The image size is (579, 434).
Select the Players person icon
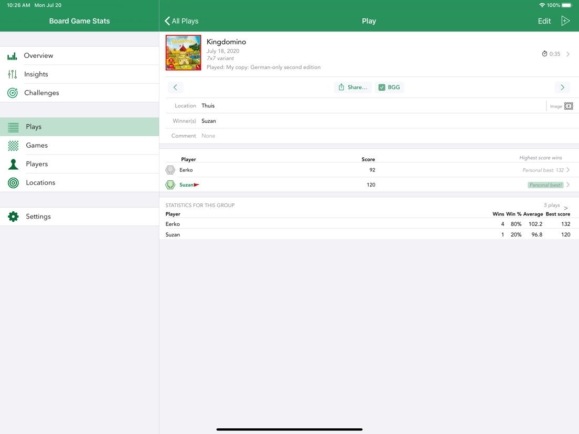click(x=13, y=164)
